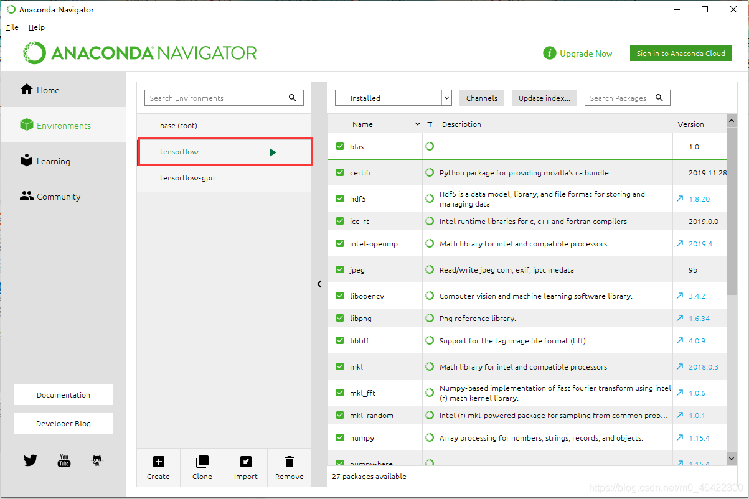Toggle the icc_rt package checkbox
749x499 pixels.
point(340,221)
